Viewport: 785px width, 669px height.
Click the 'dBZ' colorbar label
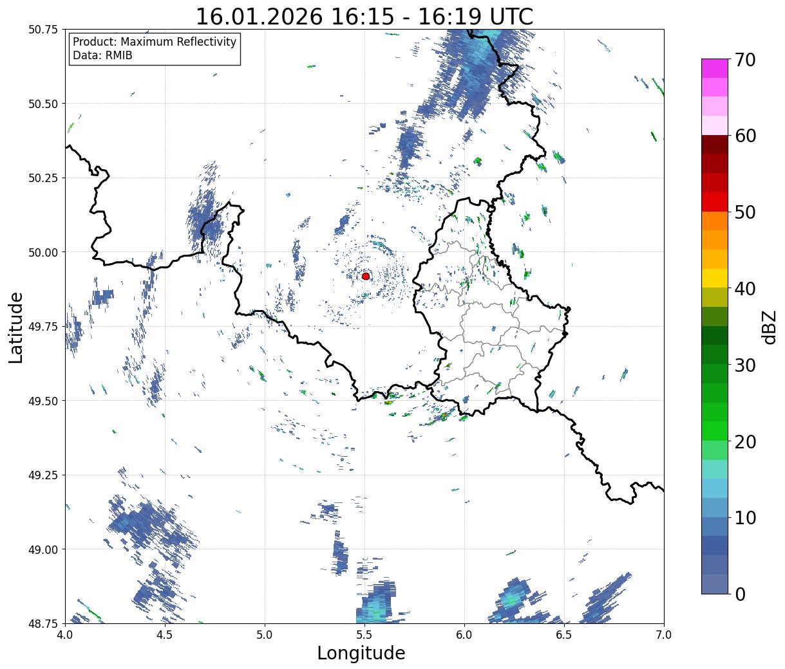click(769, 326)
